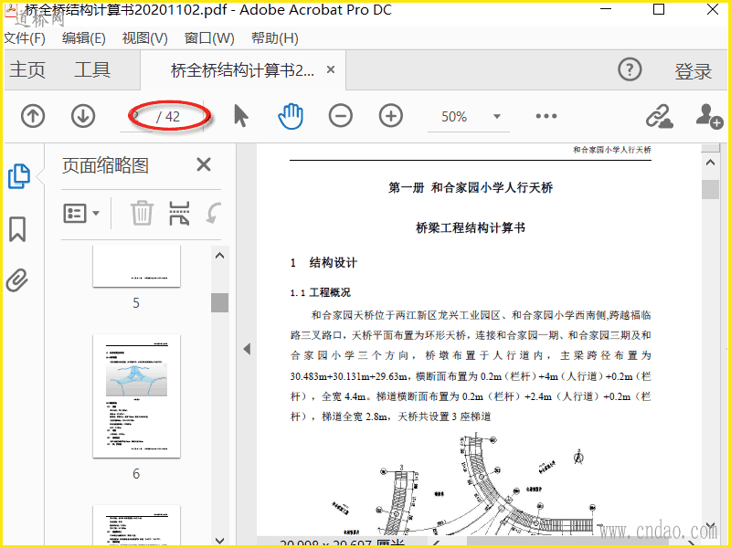Click the delete pages trash icon

[x=142, y=213]
